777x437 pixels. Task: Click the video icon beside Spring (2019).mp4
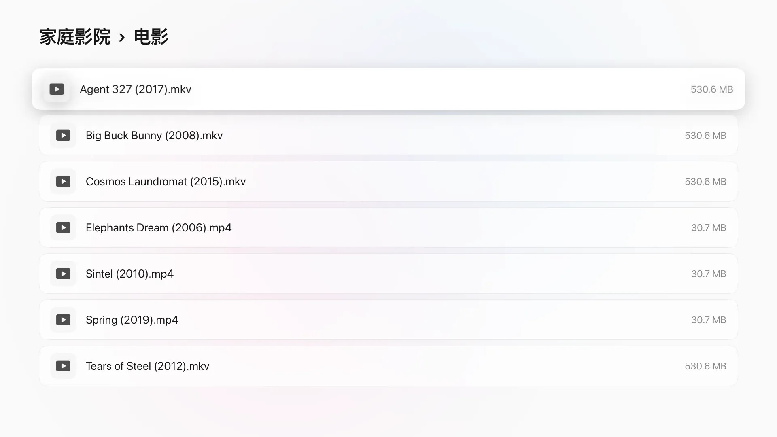click(x=63, y=320)
